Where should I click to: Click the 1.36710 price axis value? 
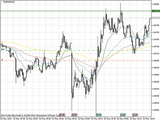click(x=156, y=54)
